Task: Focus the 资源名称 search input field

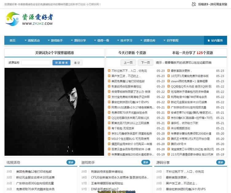Action: [36, 63]
